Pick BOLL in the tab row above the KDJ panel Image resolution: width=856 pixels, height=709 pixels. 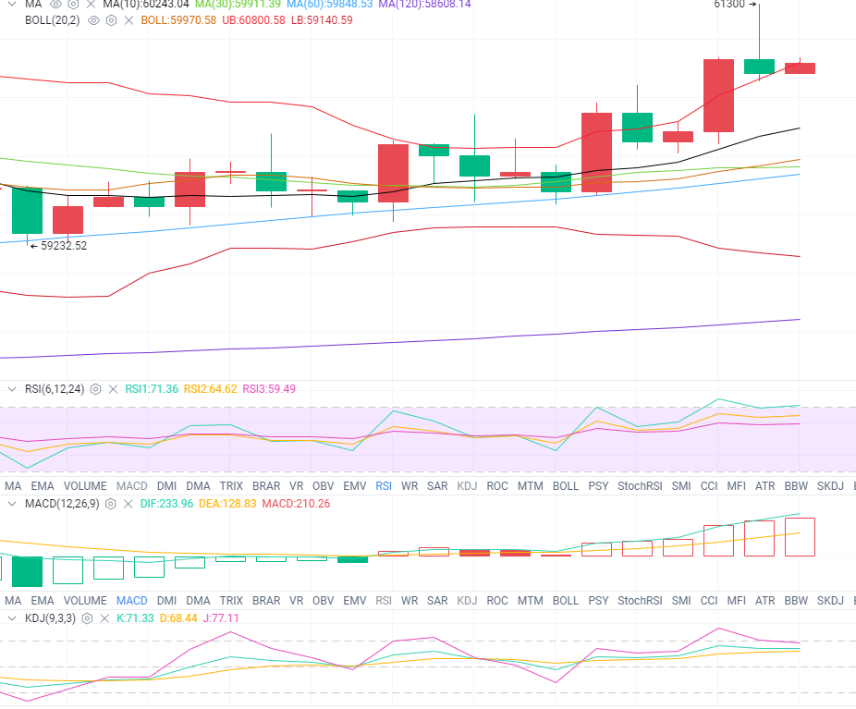pyautogui.click(x=566, y=601)
